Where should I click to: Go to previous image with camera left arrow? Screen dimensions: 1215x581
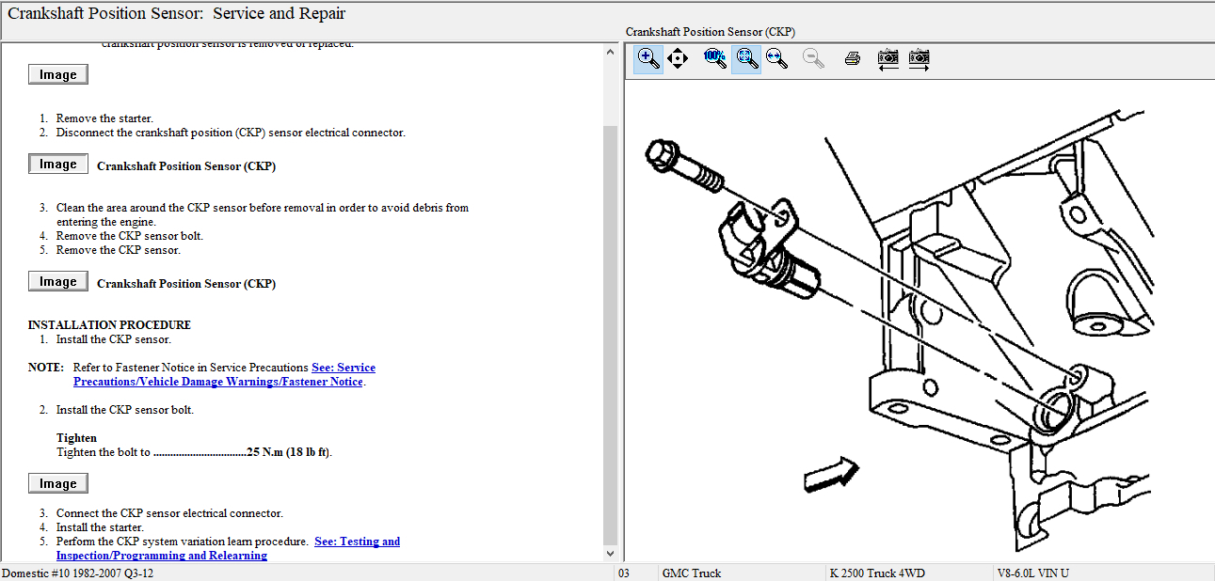(x=887, y=58)
